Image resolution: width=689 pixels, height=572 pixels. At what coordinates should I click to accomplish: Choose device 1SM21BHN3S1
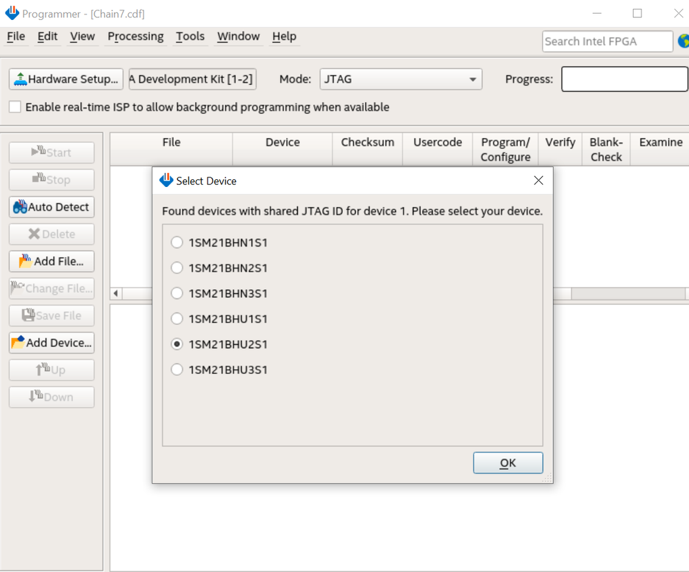[177, 293]
